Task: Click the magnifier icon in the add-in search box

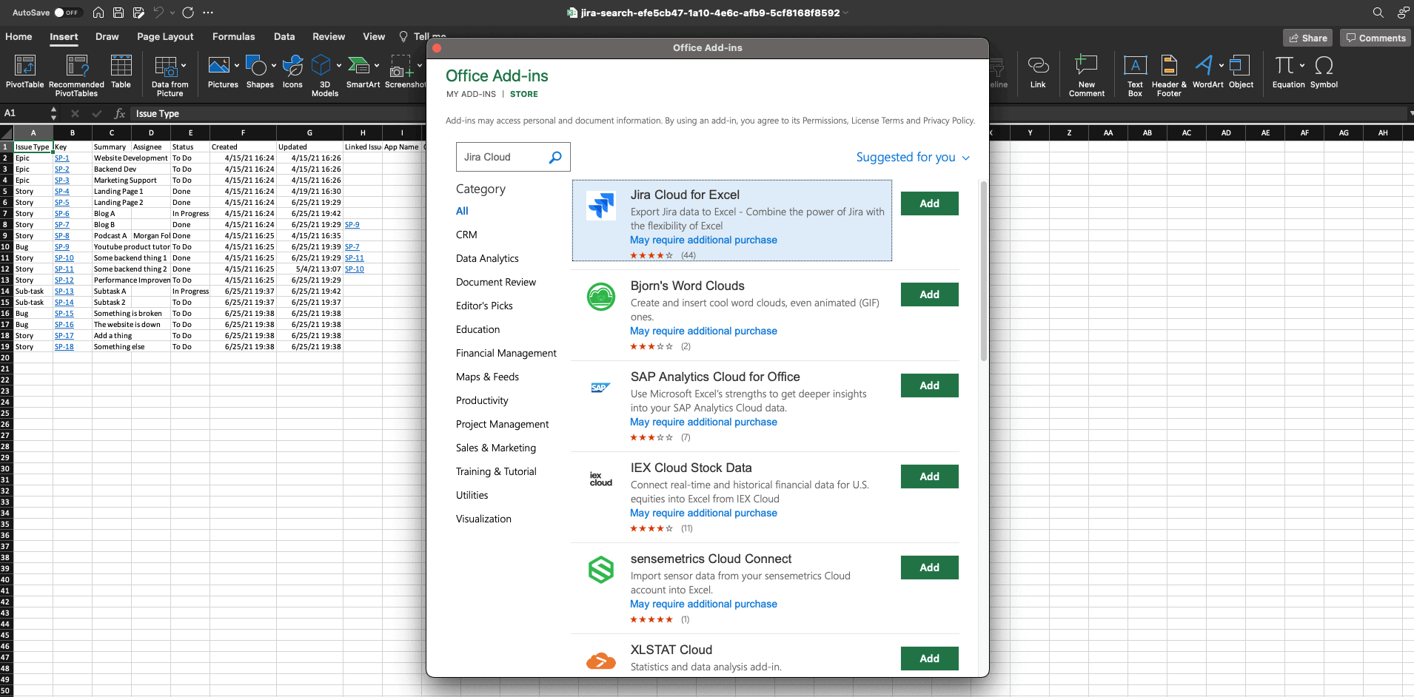Action: point(555,157)
